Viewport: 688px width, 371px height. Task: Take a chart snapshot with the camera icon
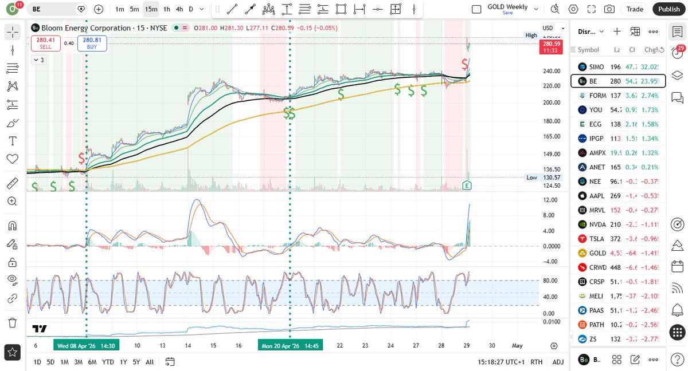click(x=610, y=9)
